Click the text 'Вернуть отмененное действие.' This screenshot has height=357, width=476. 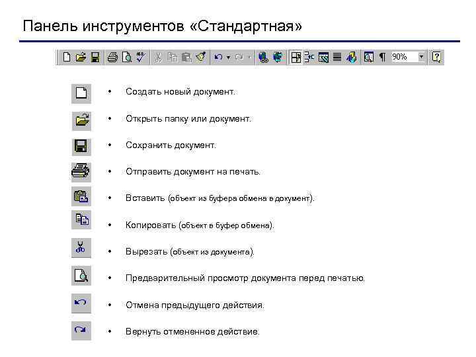point(193,331)
